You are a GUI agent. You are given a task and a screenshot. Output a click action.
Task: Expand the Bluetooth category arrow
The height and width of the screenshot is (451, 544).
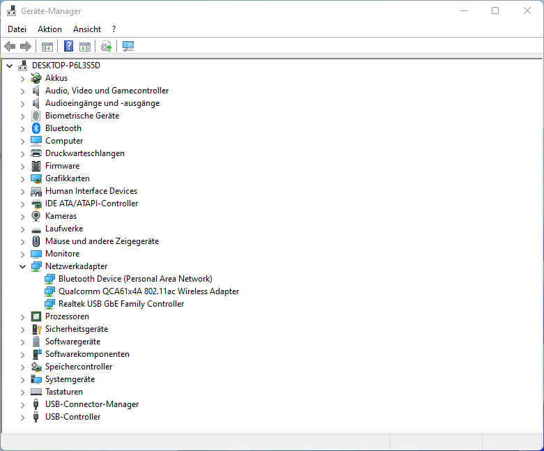22,128
